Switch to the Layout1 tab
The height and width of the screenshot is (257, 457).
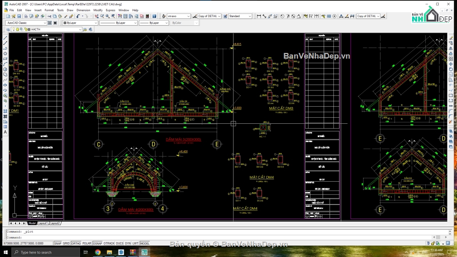[x=43, y=223]
